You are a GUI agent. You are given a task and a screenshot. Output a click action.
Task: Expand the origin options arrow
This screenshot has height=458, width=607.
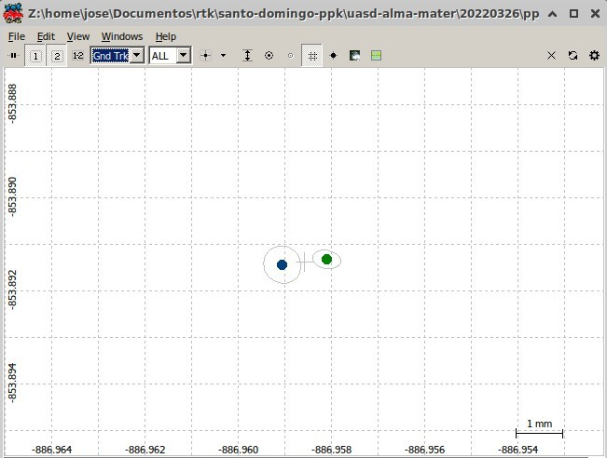coord(223,56)
